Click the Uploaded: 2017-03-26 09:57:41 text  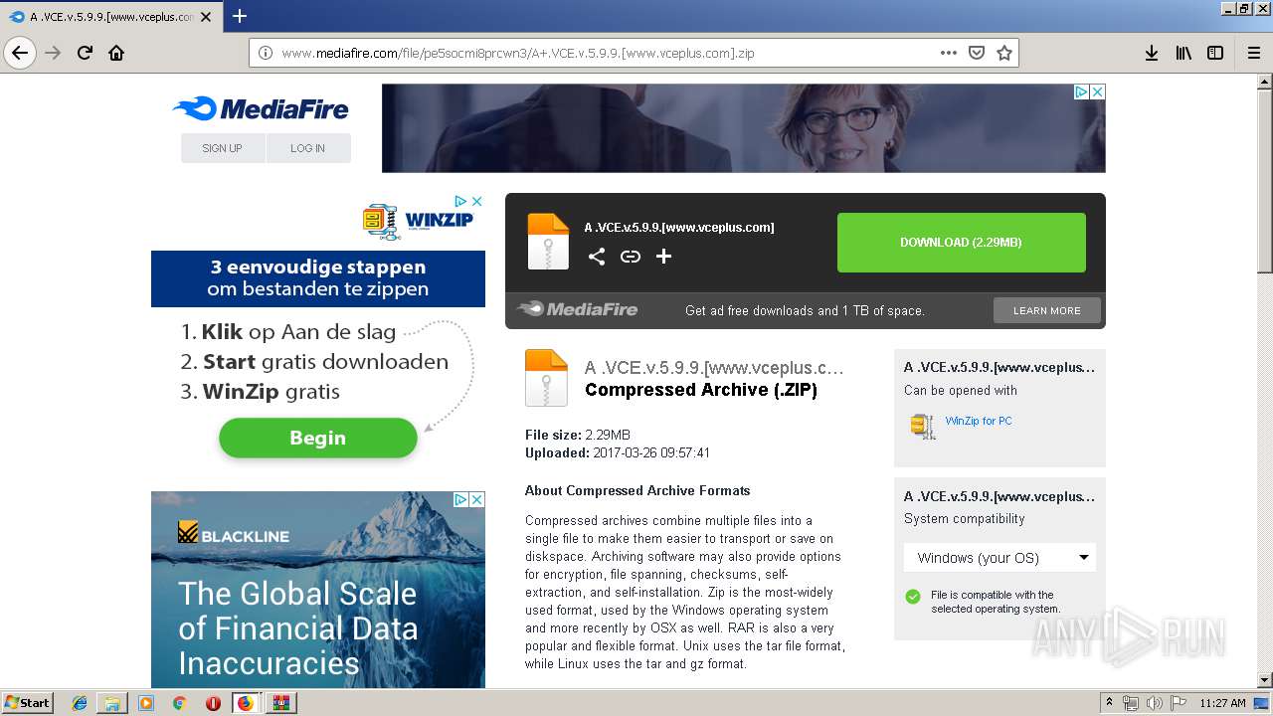[x=618, y=452]
